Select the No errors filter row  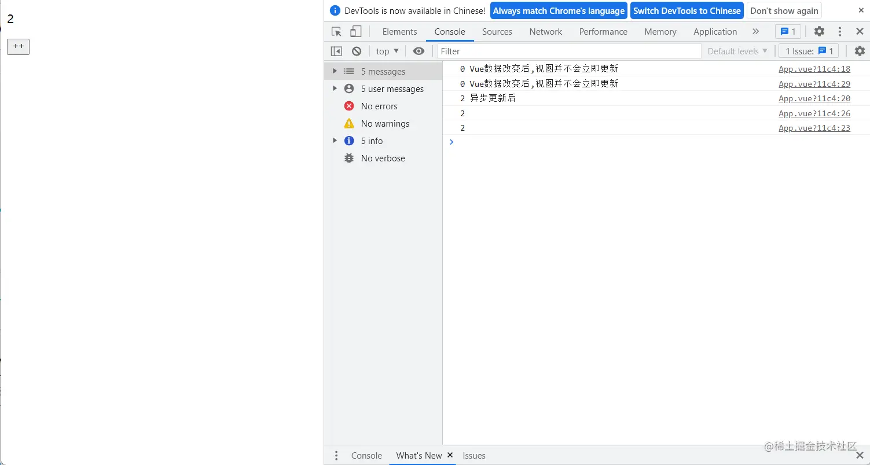coord(383,106)
